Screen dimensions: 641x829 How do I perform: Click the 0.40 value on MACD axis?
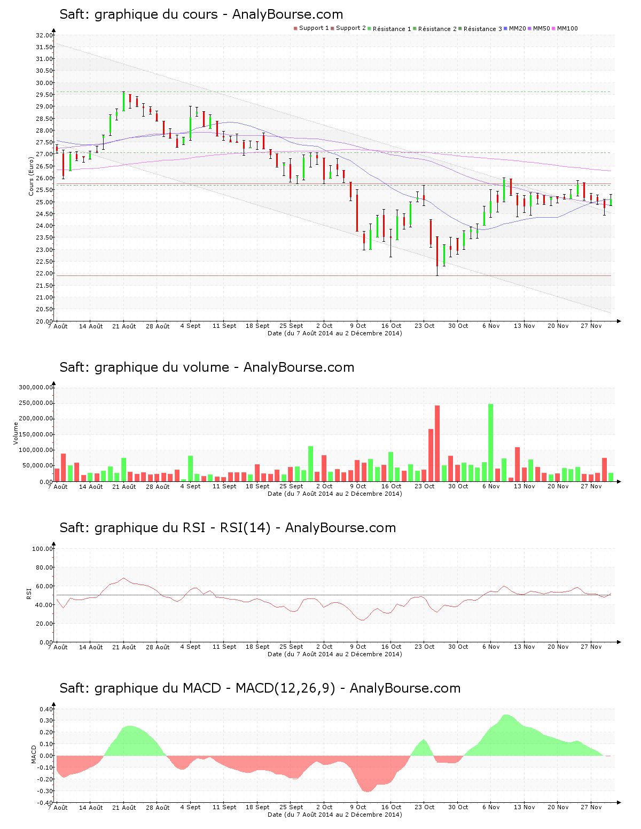[x=46, y=709]
